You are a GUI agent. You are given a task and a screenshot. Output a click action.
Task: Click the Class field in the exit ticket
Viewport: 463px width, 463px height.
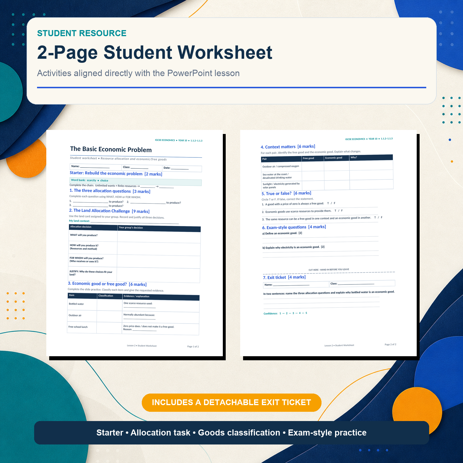[x=362, y=283]
